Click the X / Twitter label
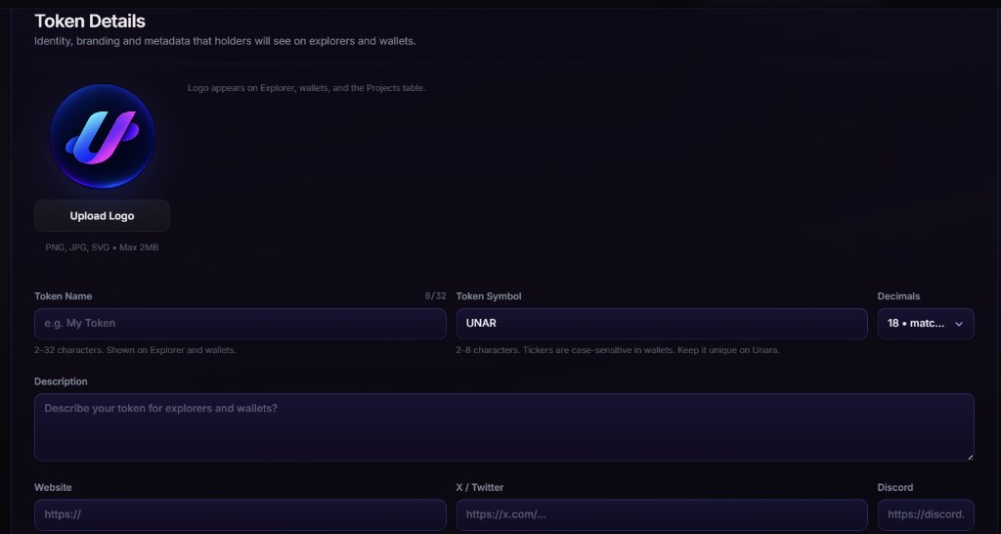1001x534 pixels. coord(479,487)
